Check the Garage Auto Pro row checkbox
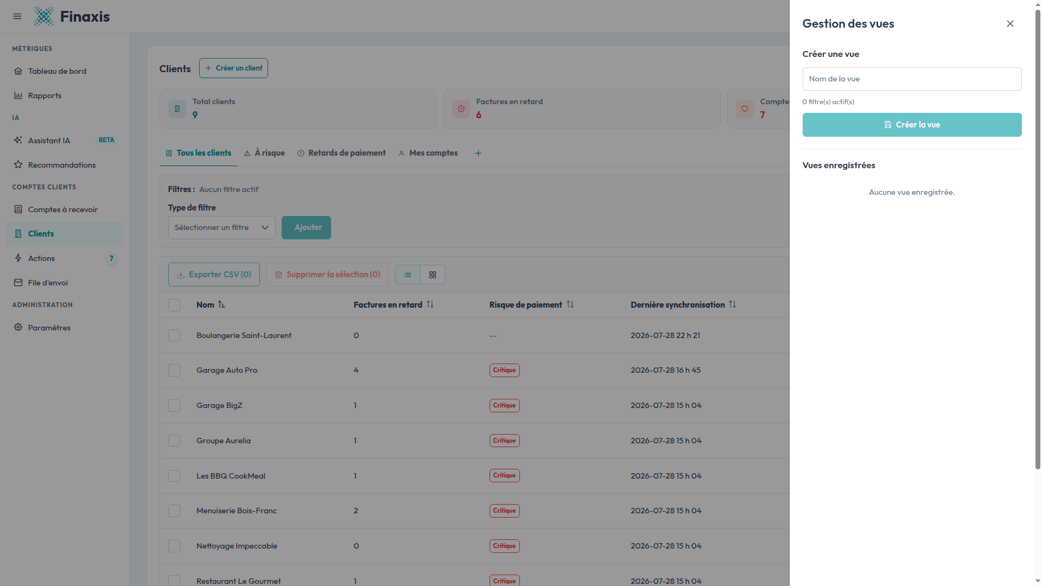Image resolution: width=1042 pixels, height=586 pixels. tap(174, 371)
